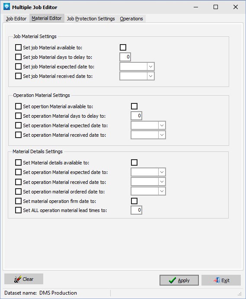Open operation material ordered date dropdown
Image resolution: width=246 pixels, height=299 pixels.
click(162, 191)
